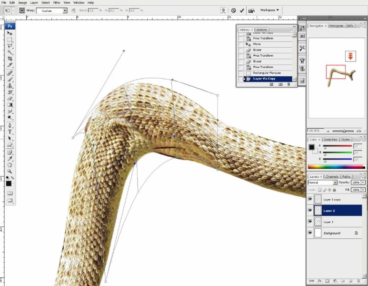Viewport: 368px width, 286px height.
Task: Delete layer with trash icon
Action: 358,281
